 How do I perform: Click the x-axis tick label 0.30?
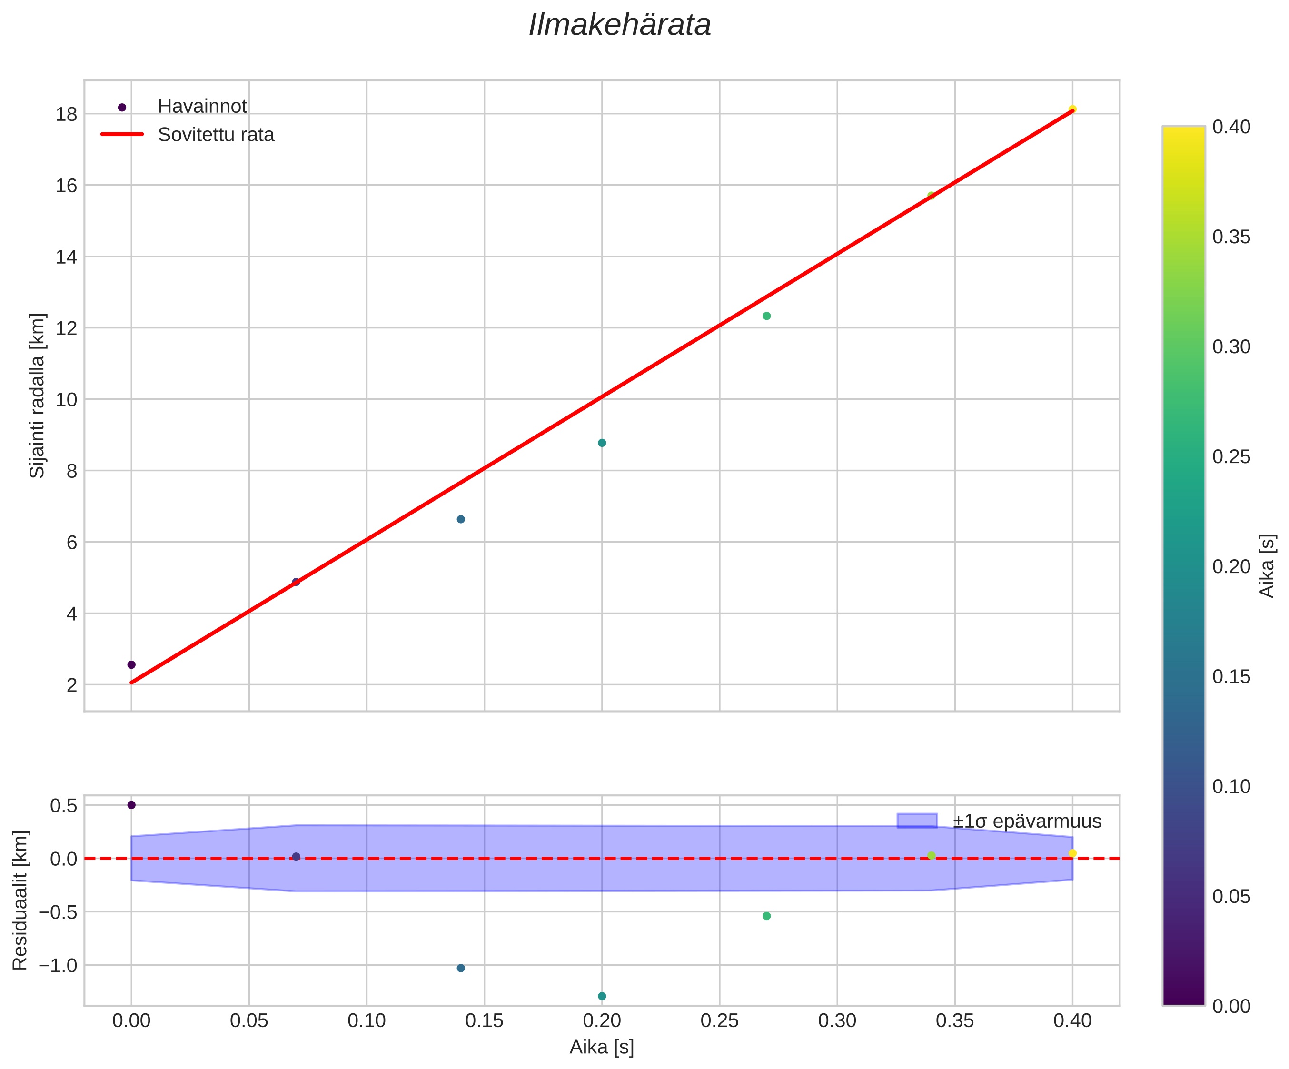[837, 1020]
